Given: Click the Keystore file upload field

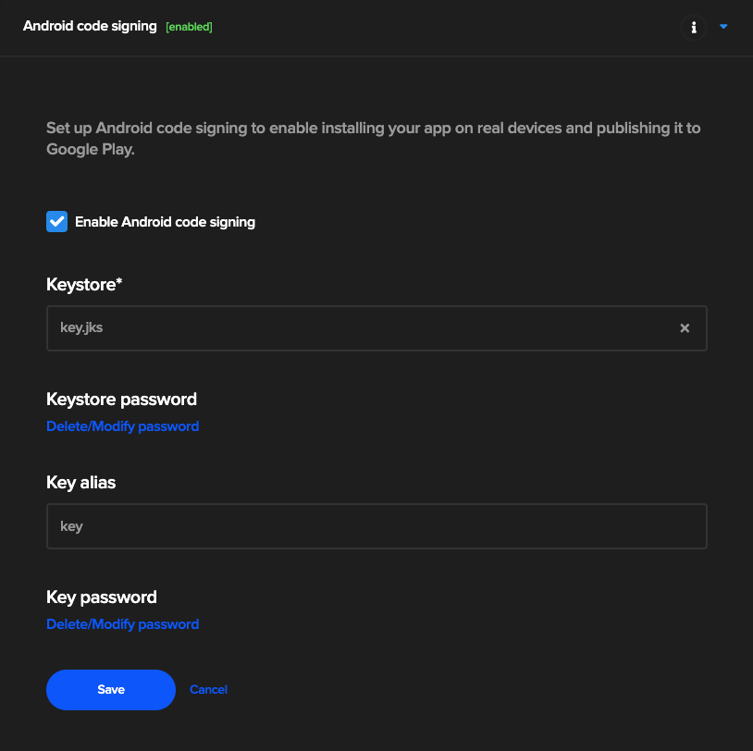Looking at the screenshot, I should point(376,328).
